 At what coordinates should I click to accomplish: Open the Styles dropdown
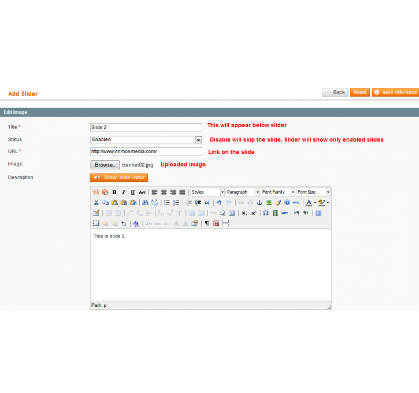pyautogui.click(x=207, y=192)
